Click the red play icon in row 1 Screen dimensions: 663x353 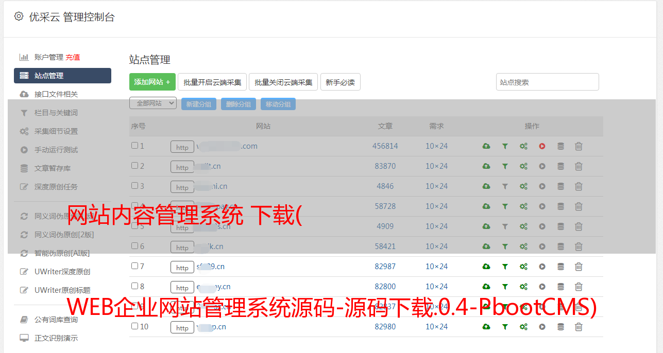pyautogui.click(x=542, y=146)
